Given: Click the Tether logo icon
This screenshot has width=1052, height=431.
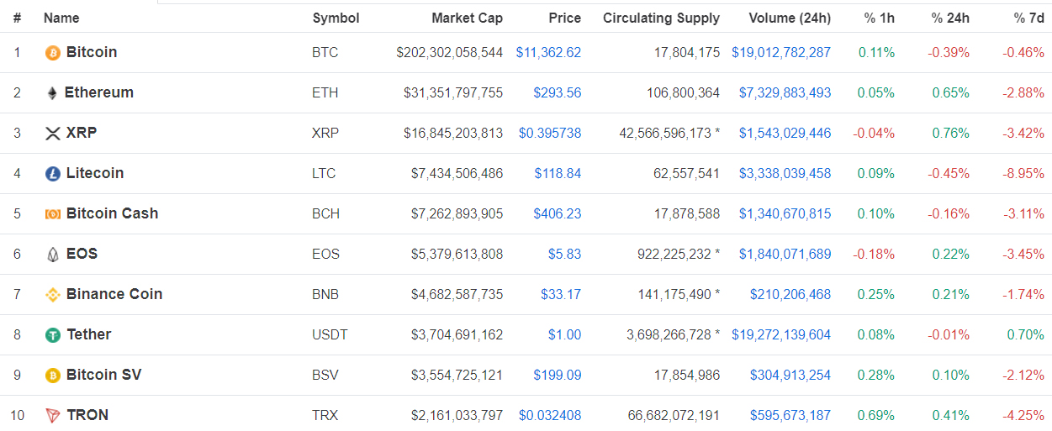Looking at the screenshot, I should click(x=53, y=335).
